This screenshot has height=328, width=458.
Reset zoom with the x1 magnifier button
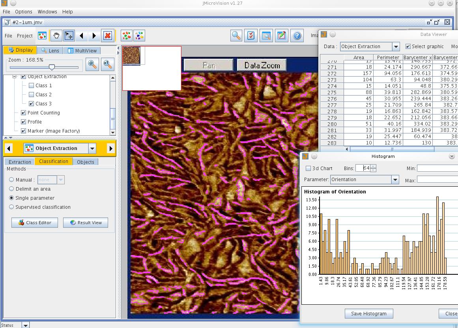[x=107, y=64]
